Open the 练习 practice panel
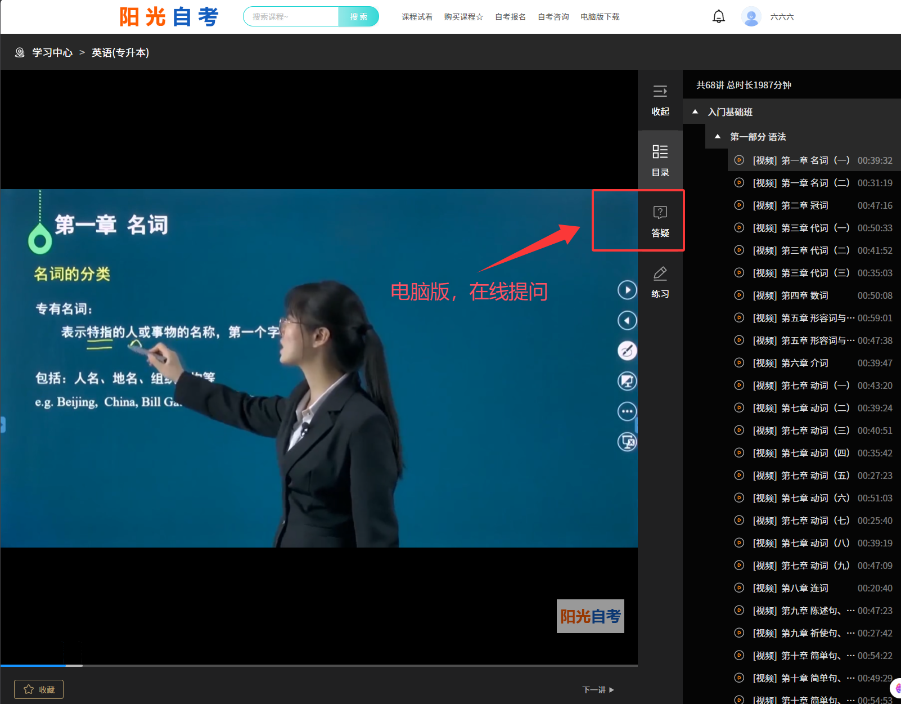 (660, 282)
